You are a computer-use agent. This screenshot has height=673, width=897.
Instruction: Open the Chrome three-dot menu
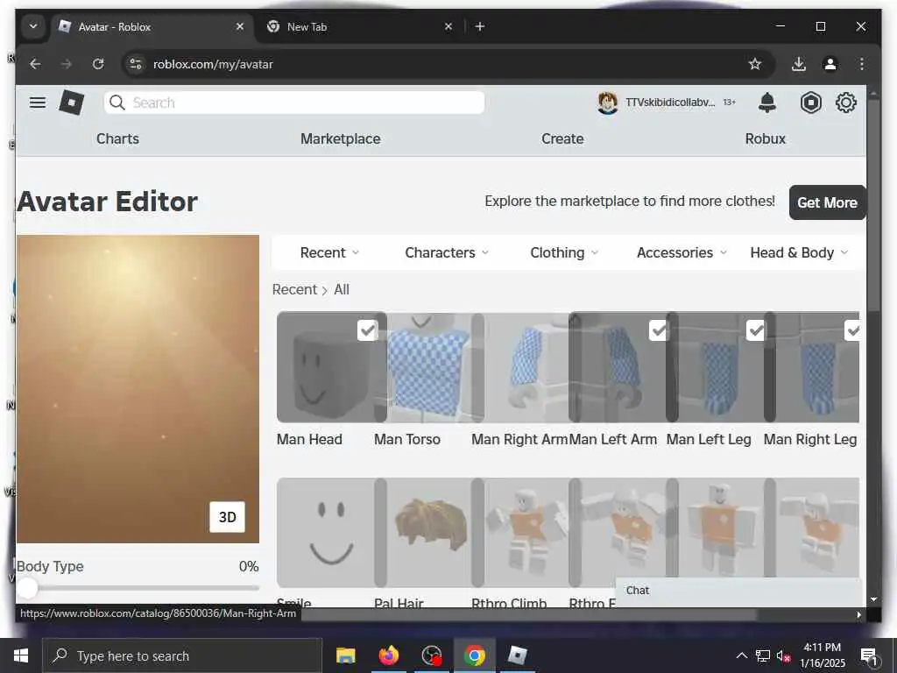tap(862, 64)
